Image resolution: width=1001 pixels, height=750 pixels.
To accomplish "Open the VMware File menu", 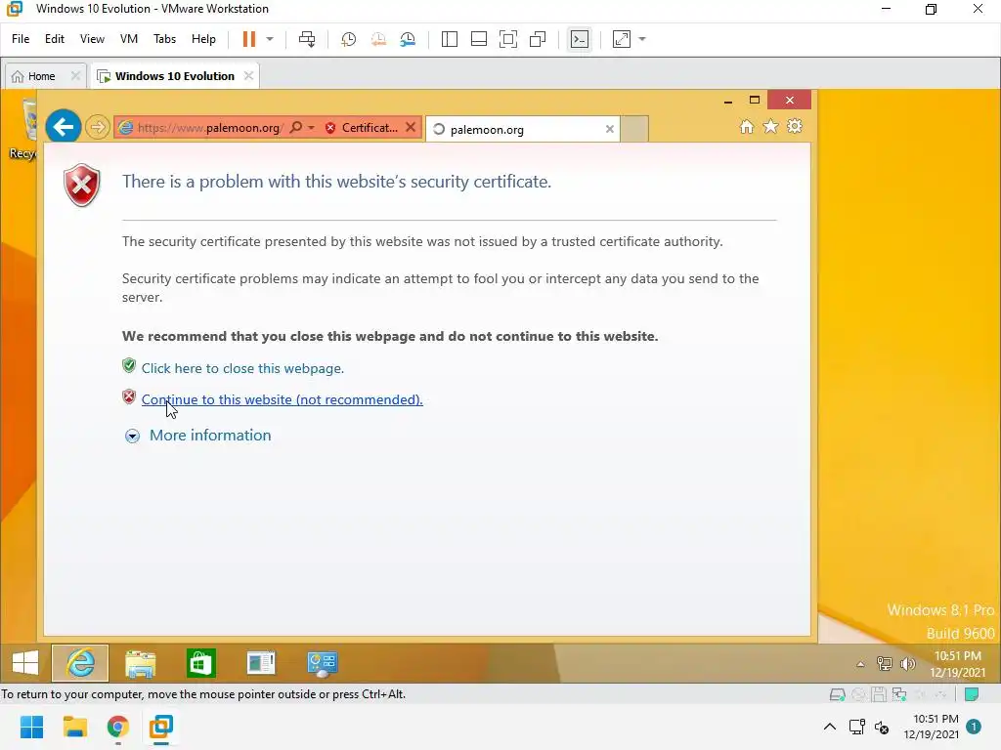I will 21,39.
